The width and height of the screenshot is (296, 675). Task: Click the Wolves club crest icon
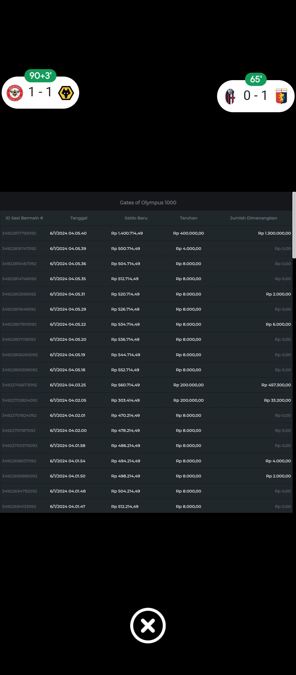66,93
